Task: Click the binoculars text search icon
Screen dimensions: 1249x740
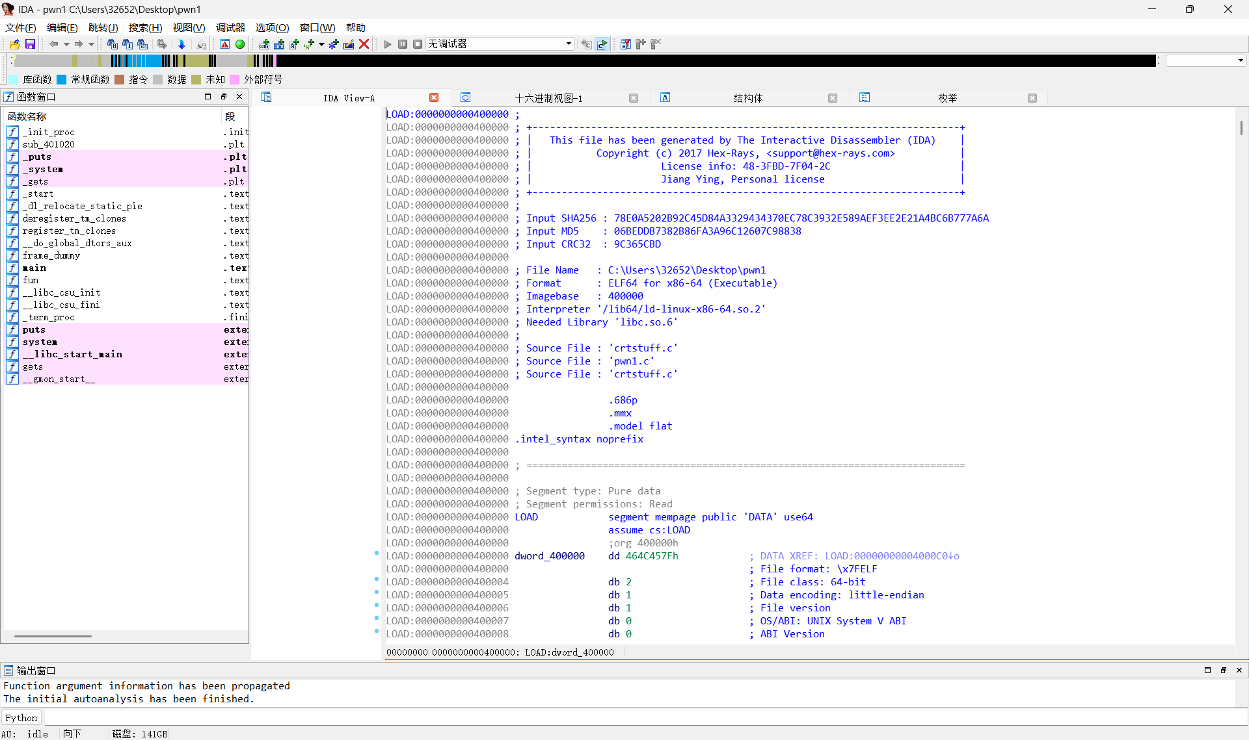Action: (x=128, y=44)
